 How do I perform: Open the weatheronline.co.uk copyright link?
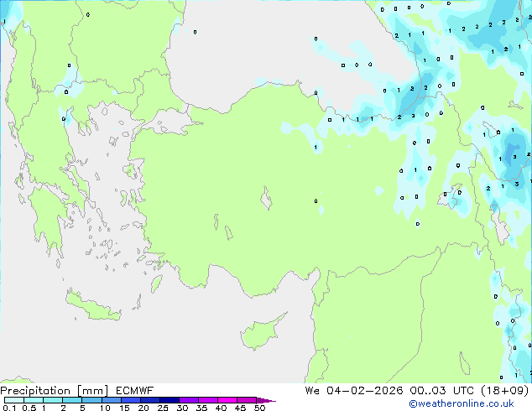tap(462, 403)
